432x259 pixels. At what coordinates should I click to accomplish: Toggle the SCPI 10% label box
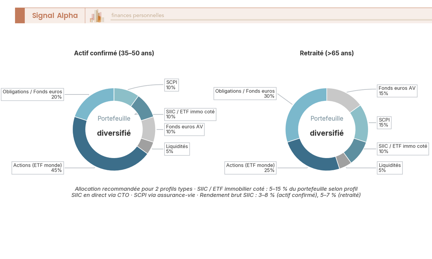point(171,85)
